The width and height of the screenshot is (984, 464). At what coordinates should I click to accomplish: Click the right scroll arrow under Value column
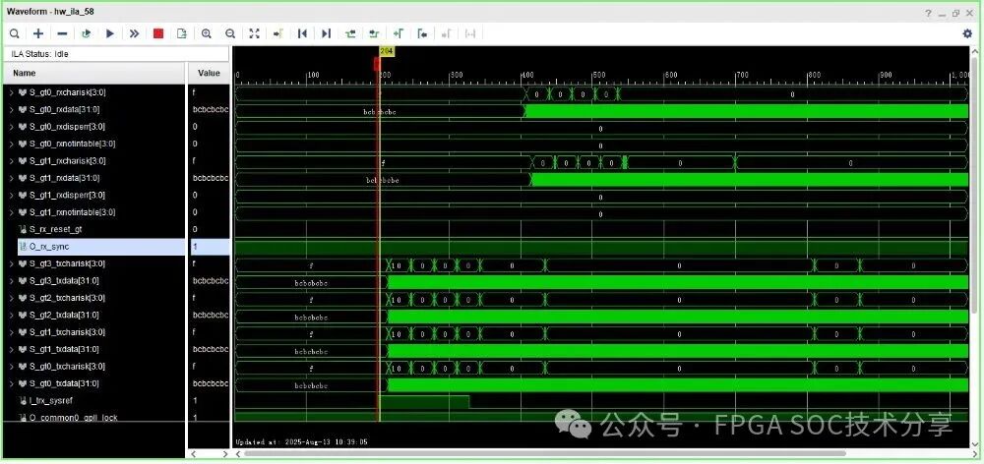pyautogui.click(x=226, y=453)
